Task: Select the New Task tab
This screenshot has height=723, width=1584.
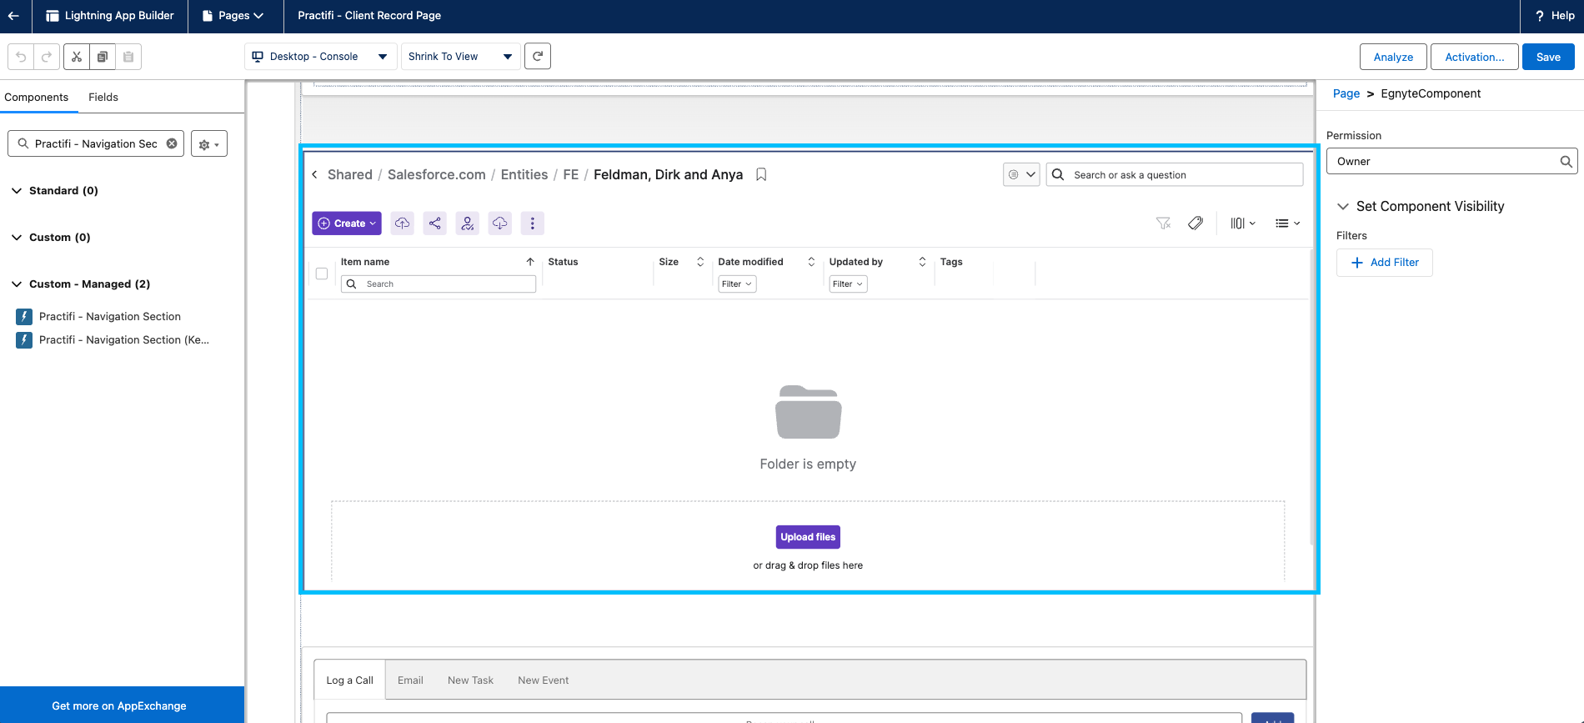Action: (470, 680)
